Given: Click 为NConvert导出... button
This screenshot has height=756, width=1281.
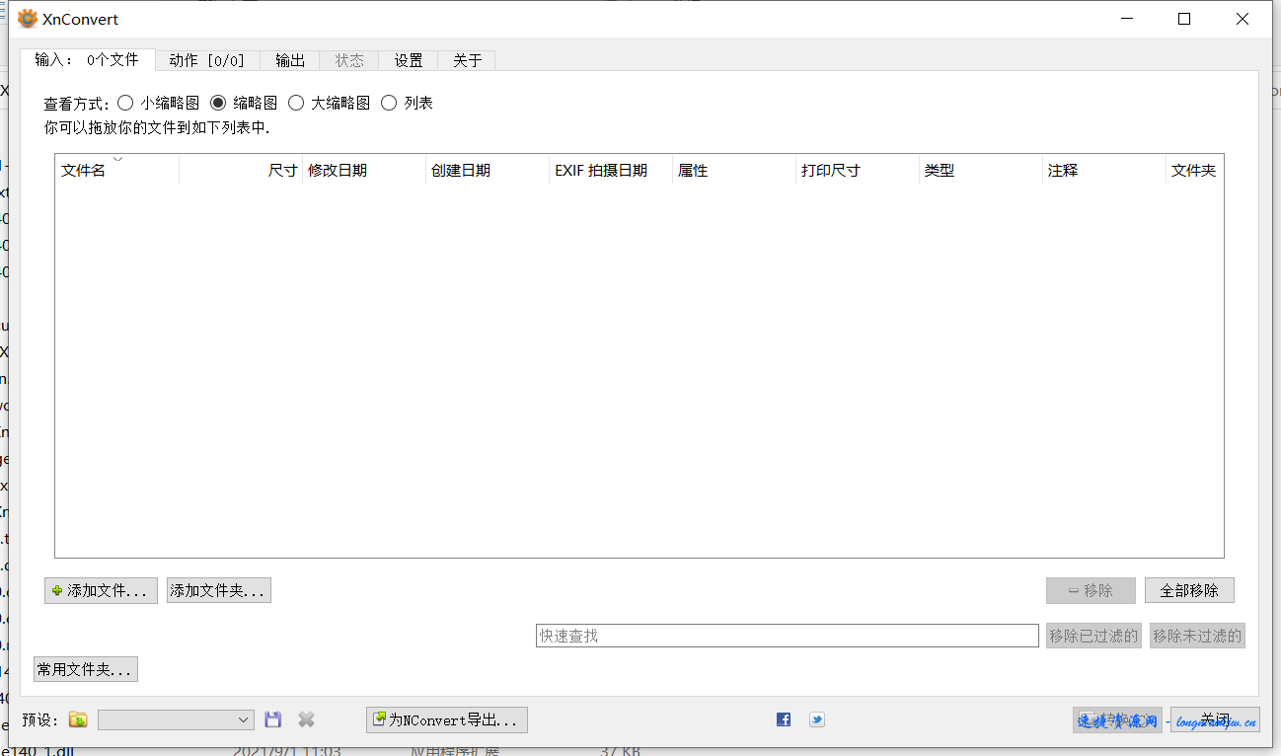Looking at the screenshot, I should coord(447,719).
